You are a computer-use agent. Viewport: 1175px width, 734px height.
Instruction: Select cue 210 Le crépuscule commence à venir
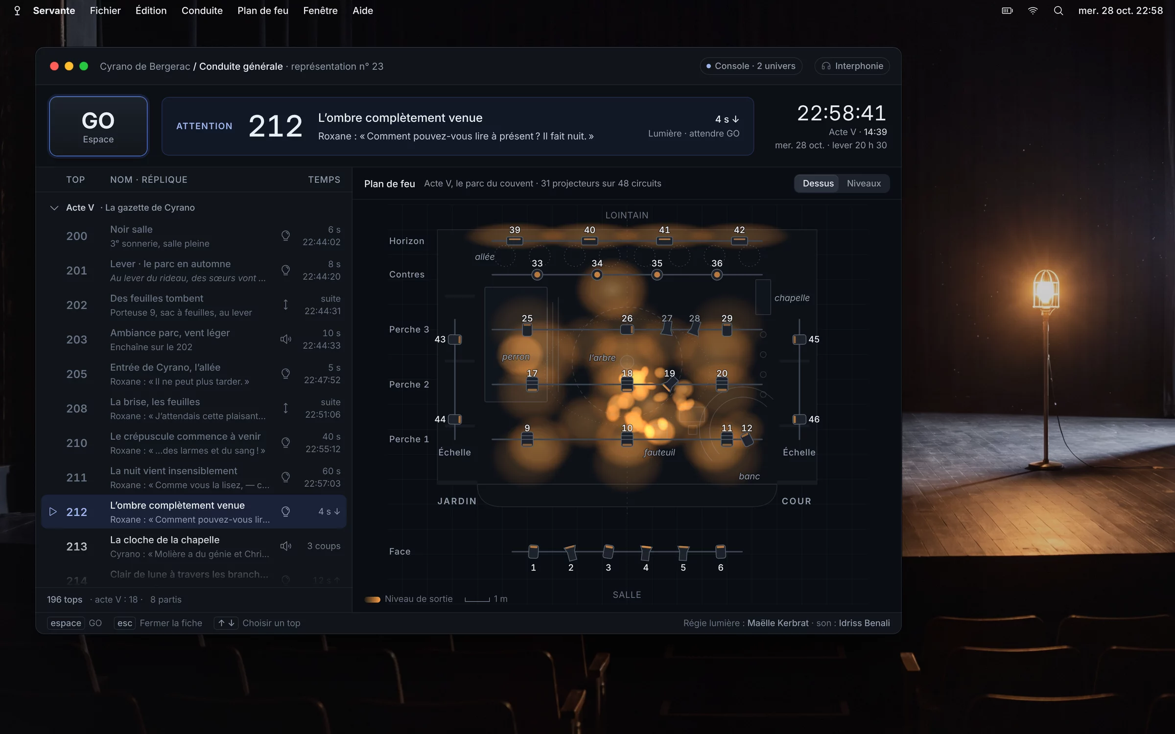(194, 443)
